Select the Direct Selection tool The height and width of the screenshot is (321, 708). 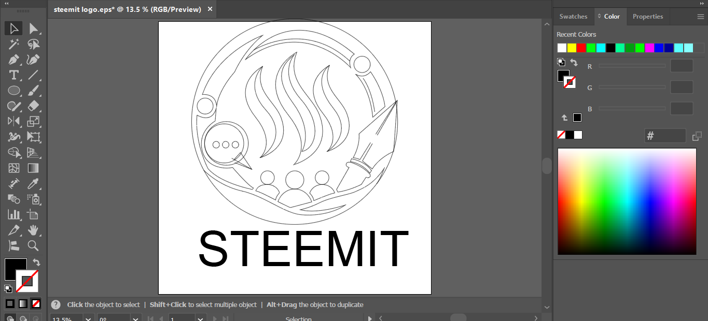coord(34,28)
